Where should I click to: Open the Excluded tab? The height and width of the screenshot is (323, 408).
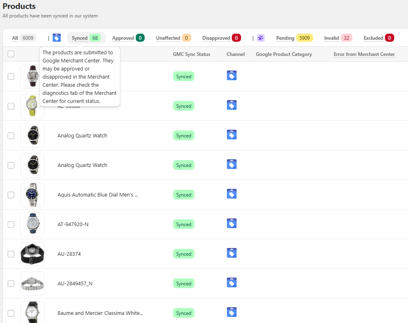(x=378, y=38)
